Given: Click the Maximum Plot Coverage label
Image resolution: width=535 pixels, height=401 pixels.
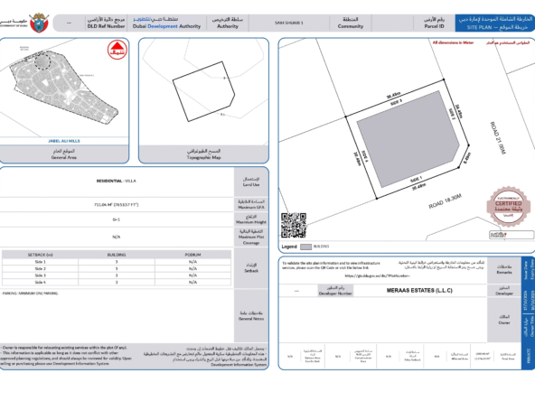Looking at the screenshot, I should [251, 237].
